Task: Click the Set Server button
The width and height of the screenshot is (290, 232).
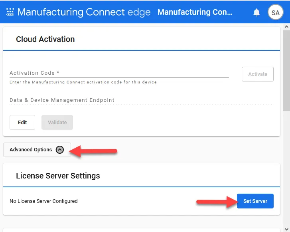Action: [255, 201]
